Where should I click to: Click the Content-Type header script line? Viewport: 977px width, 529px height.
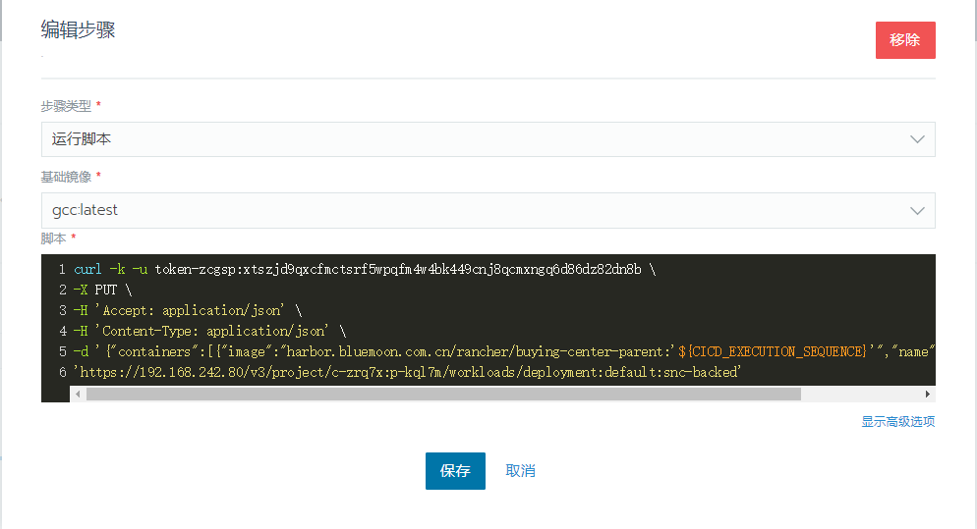pyautogui.click(x=208, y=331)
